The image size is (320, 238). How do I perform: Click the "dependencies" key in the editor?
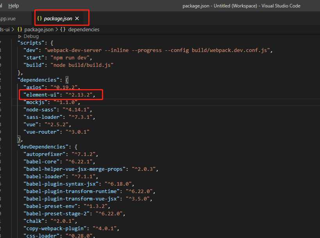tap(38, 80)
